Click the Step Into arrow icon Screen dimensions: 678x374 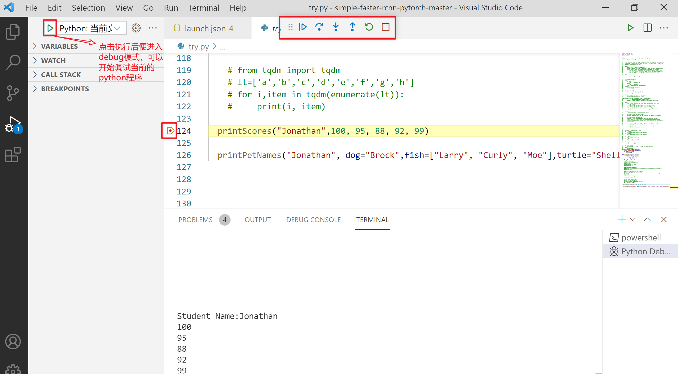pyautogui.click(x=336, y=27)
